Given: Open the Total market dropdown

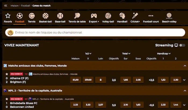Looking at the screenshot, I should pyautogui.click(x=126, y=54).
